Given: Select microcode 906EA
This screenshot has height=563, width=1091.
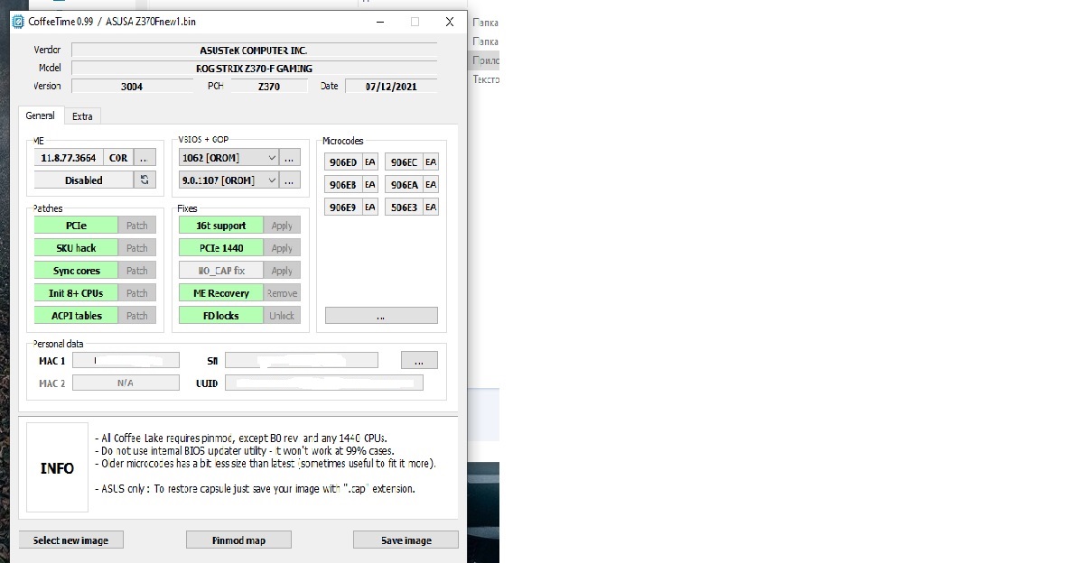Looking at the screenshot, I should coord(404,184).
